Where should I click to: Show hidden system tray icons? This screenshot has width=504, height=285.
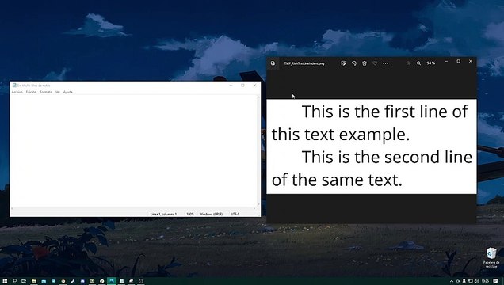(452, 281)
